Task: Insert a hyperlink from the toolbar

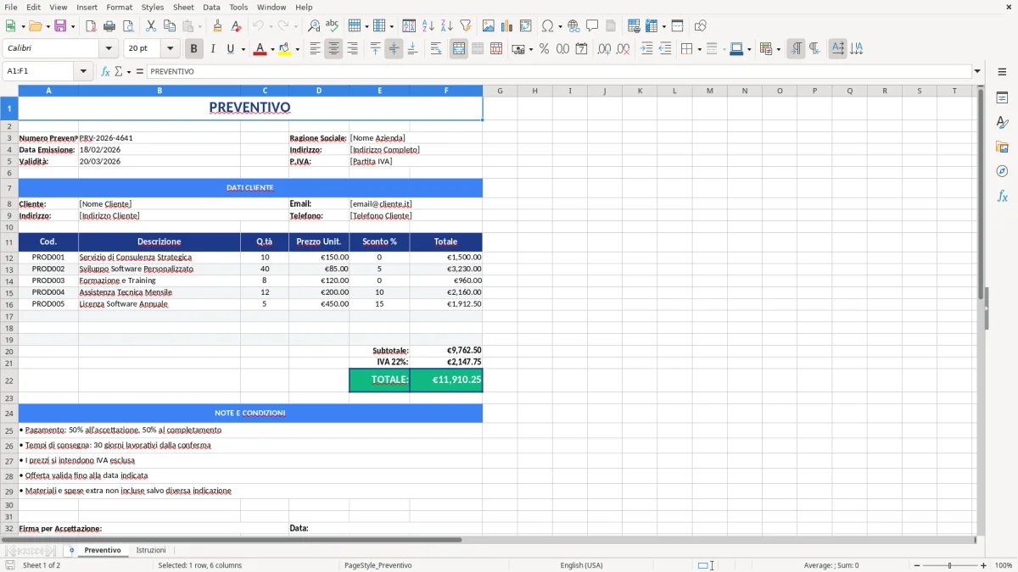Action: click(x=573, y=25)
